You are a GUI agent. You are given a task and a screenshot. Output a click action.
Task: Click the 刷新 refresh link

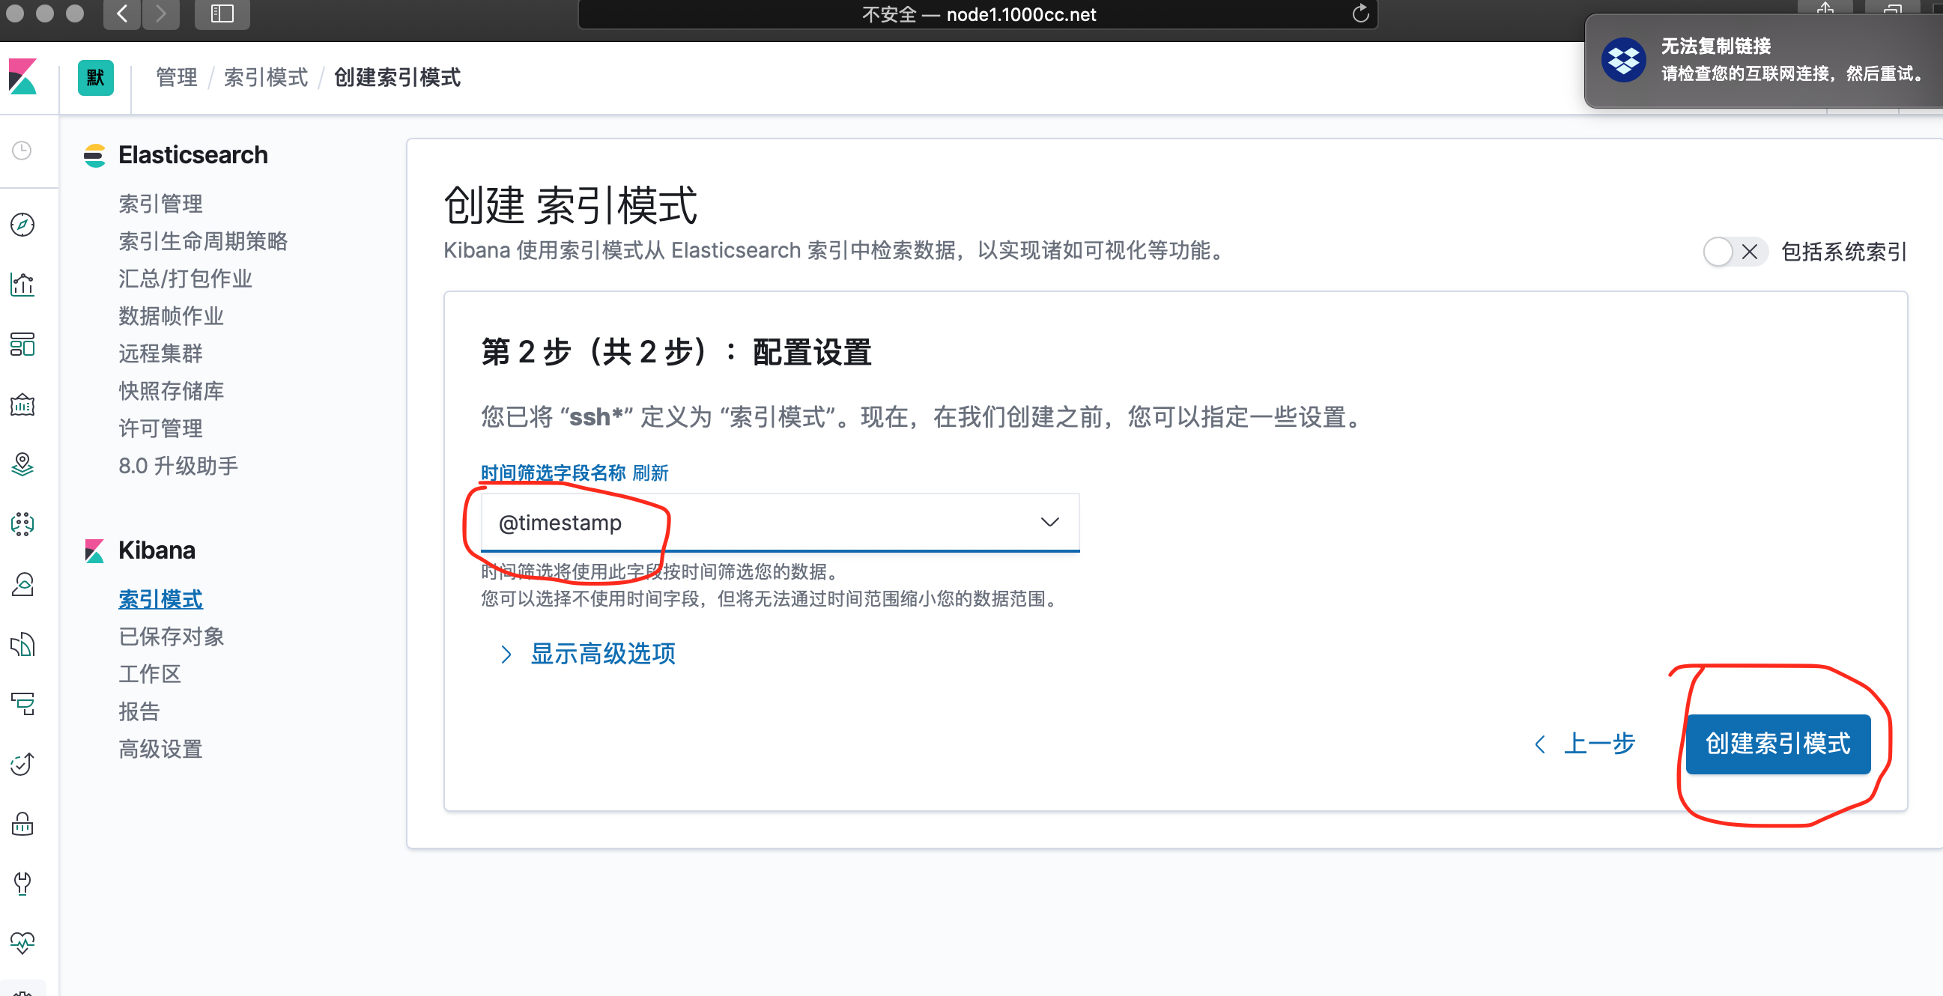(650, 473)
